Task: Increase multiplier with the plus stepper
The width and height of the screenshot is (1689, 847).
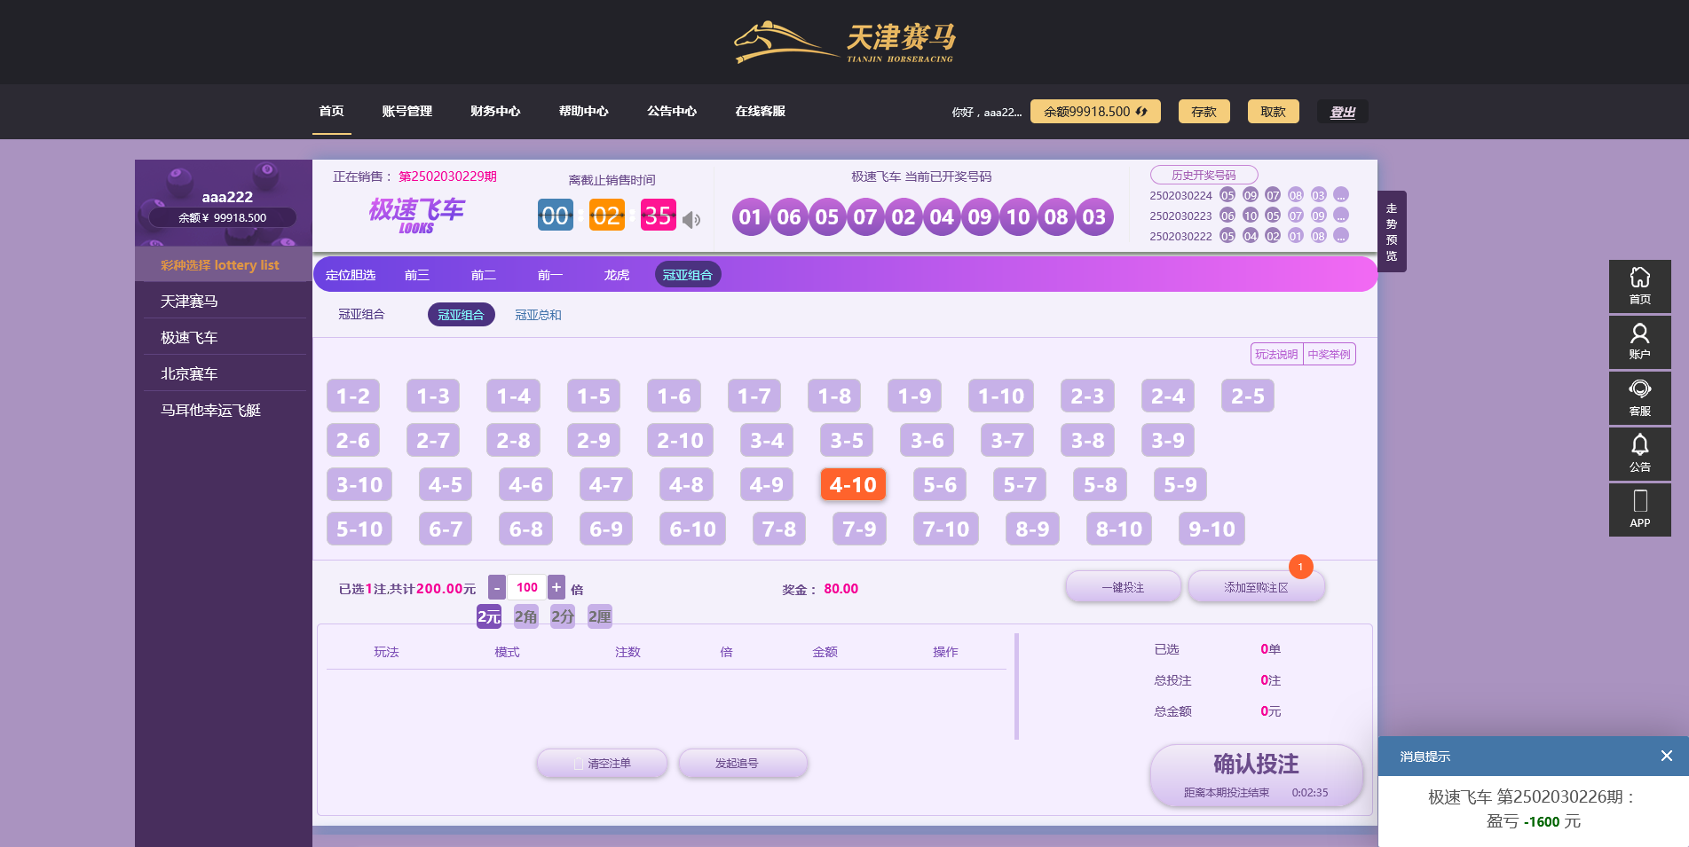Action: [556, 587]
